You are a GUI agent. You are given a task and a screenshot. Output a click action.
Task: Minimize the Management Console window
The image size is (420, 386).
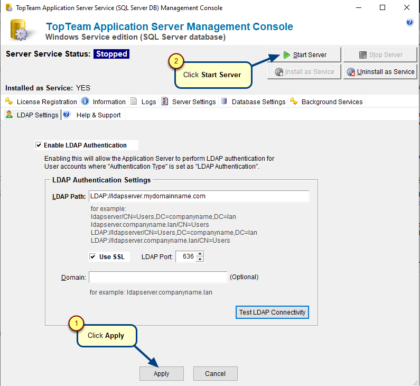tap(359, 7)
